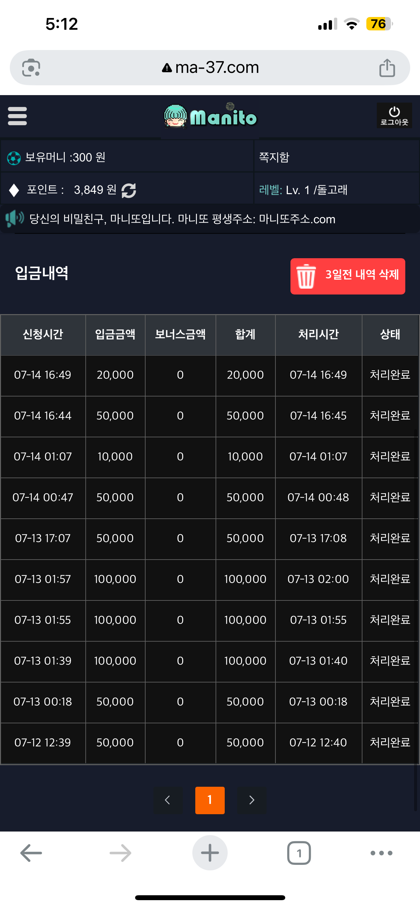The height and width of the screenshot is (908, 420).
Task: Select page 1 in pagination
Action: 210,800
